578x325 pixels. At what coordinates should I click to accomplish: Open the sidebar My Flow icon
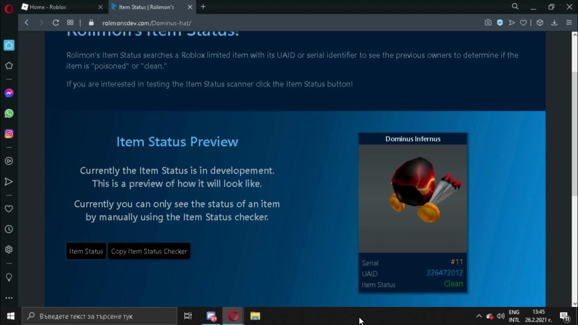pyautogui.click(x=9, y=181)
